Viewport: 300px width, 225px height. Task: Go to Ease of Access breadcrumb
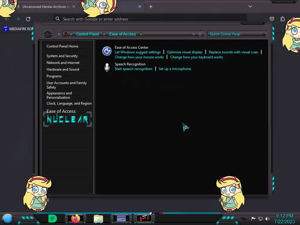[x=122, y=34]
